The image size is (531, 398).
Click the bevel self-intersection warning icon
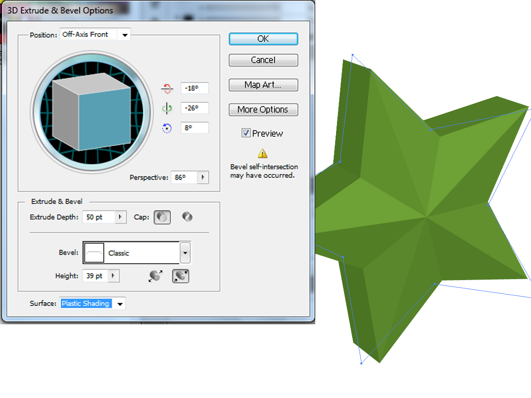click(x=262, y=152)
